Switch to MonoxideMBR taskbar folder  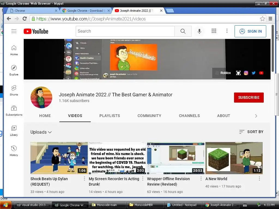[145, 205]
